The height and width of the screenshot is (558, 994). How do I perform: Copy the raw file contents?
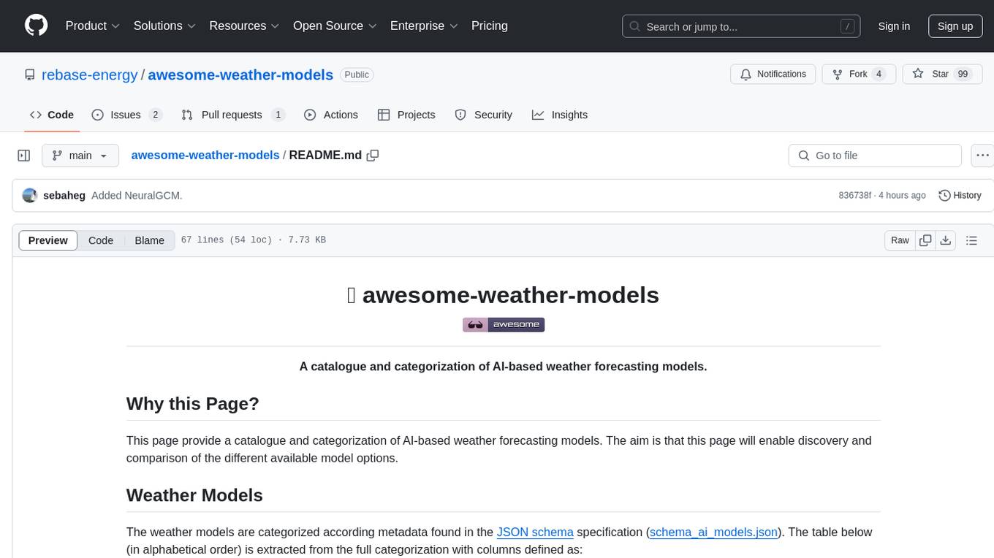tap(926, 240)
